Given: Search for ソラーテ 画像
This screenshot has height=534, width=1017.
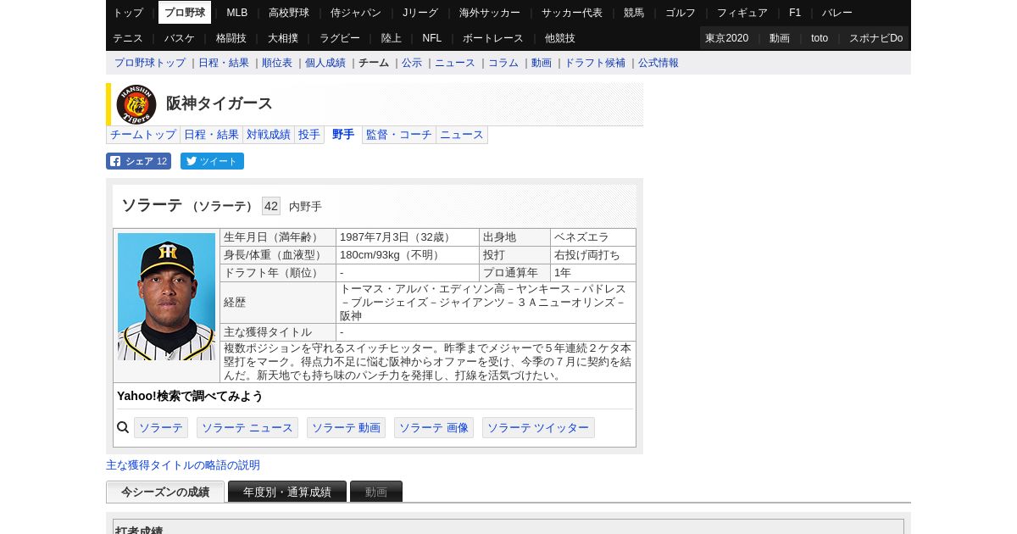Looking at the screenshot, I should [434, 428].
